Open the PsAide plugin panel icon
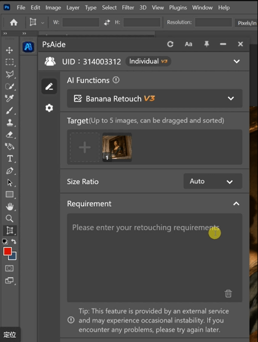The height and width of the screenshot is (342, 258). [x=28, y=47]
